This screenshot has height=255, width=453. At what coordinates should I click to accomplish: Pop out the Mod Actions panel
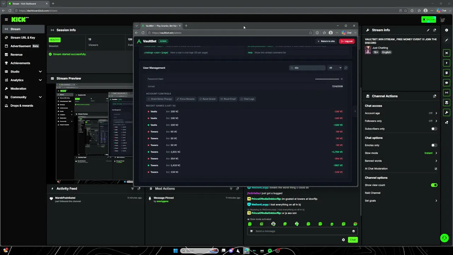pos(237,188)
